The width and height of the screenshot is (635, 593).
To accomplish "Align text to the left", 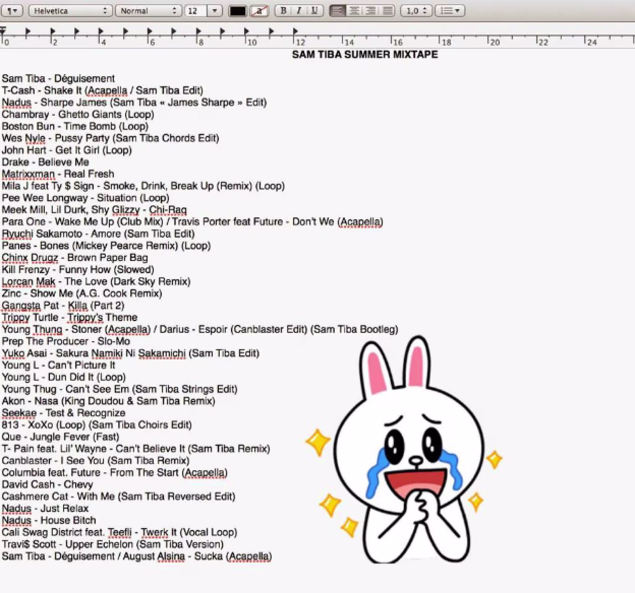I will (337, 11).
